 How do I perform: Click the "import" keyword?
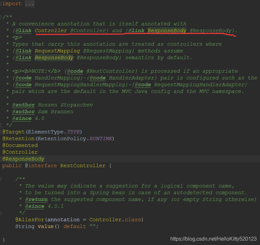(12, 4)
